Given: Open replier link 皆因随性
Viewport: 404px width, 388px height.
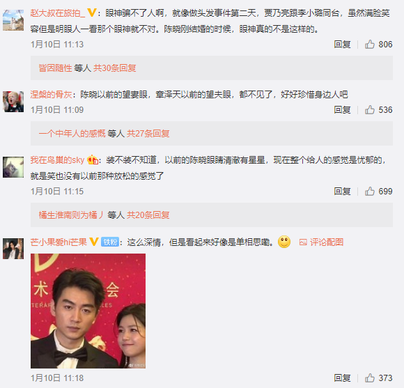Looking at the screenshot, I should click(55, 68).
